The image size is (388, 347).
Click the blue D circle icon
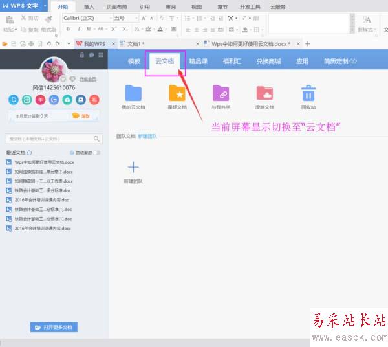point(14,100)
